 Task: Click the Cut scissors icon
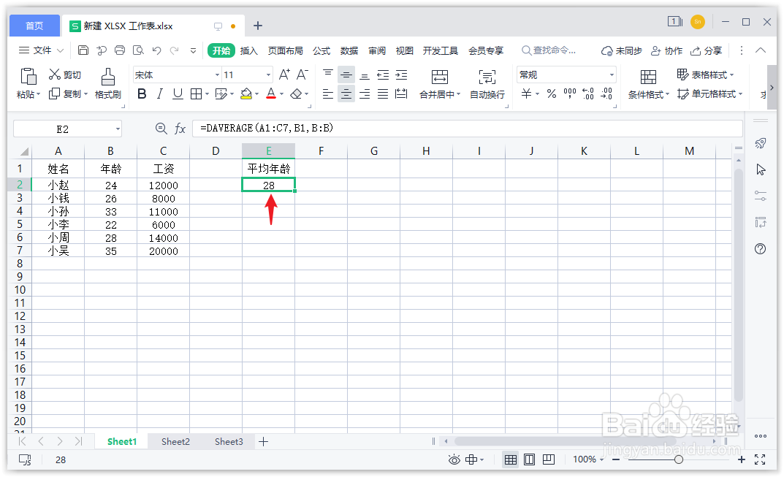pos(55,75)
